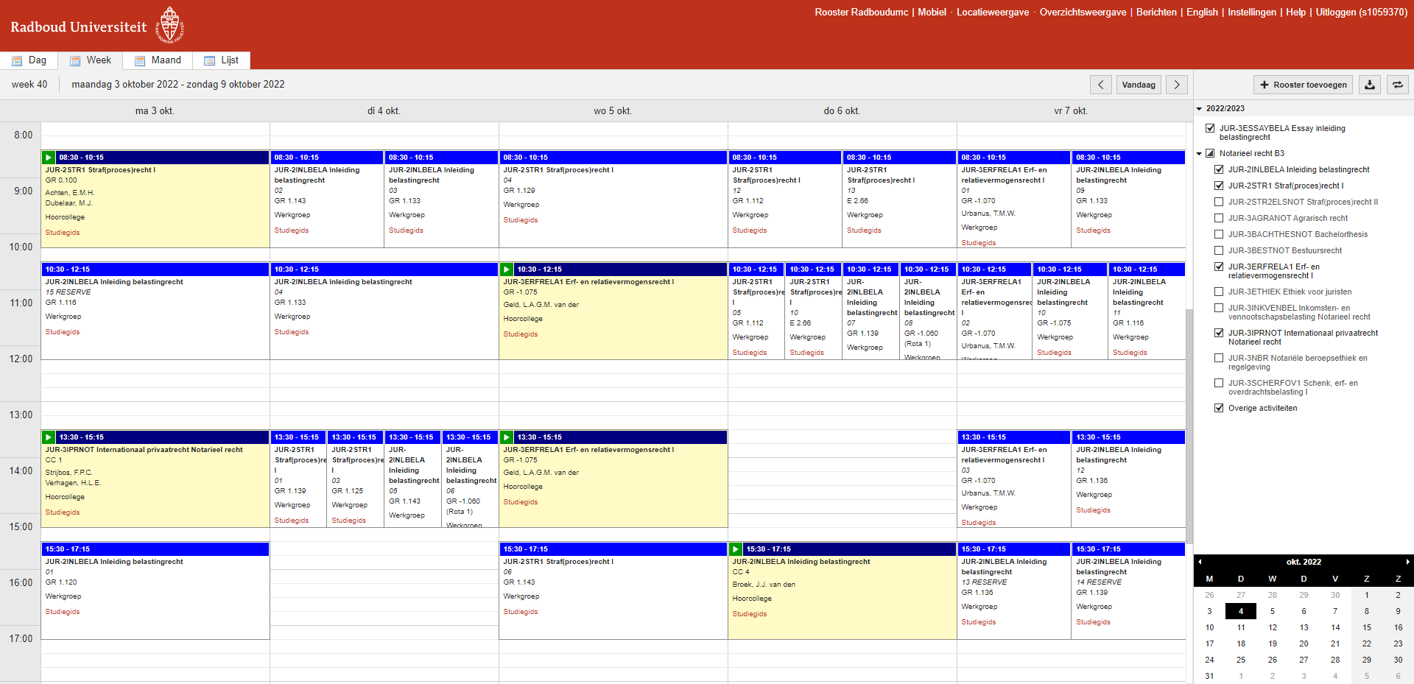Enable JUR-3AGRANOT Agrarisch recht checkbox
Viewport: 1414px width, 684px height.
coord(1219,218)
